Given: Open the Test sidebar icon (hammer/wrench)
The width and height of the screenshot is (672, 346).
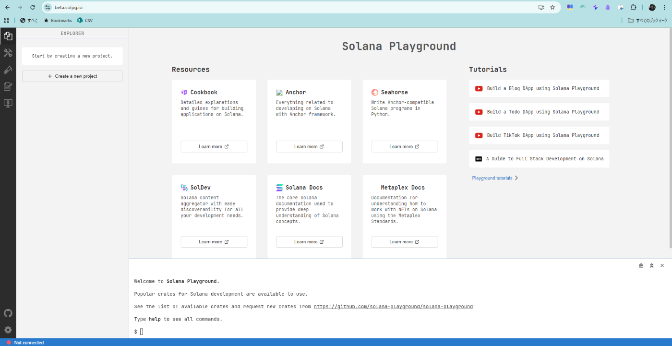Looking at the screenshot, I should (8, 70).
